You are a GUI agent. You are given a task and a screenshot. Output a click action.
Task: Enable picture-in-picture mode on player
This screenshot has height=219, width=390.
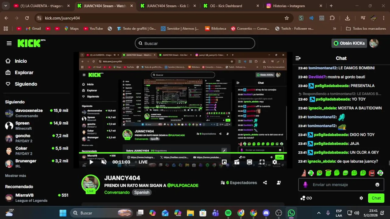point(224,162)
